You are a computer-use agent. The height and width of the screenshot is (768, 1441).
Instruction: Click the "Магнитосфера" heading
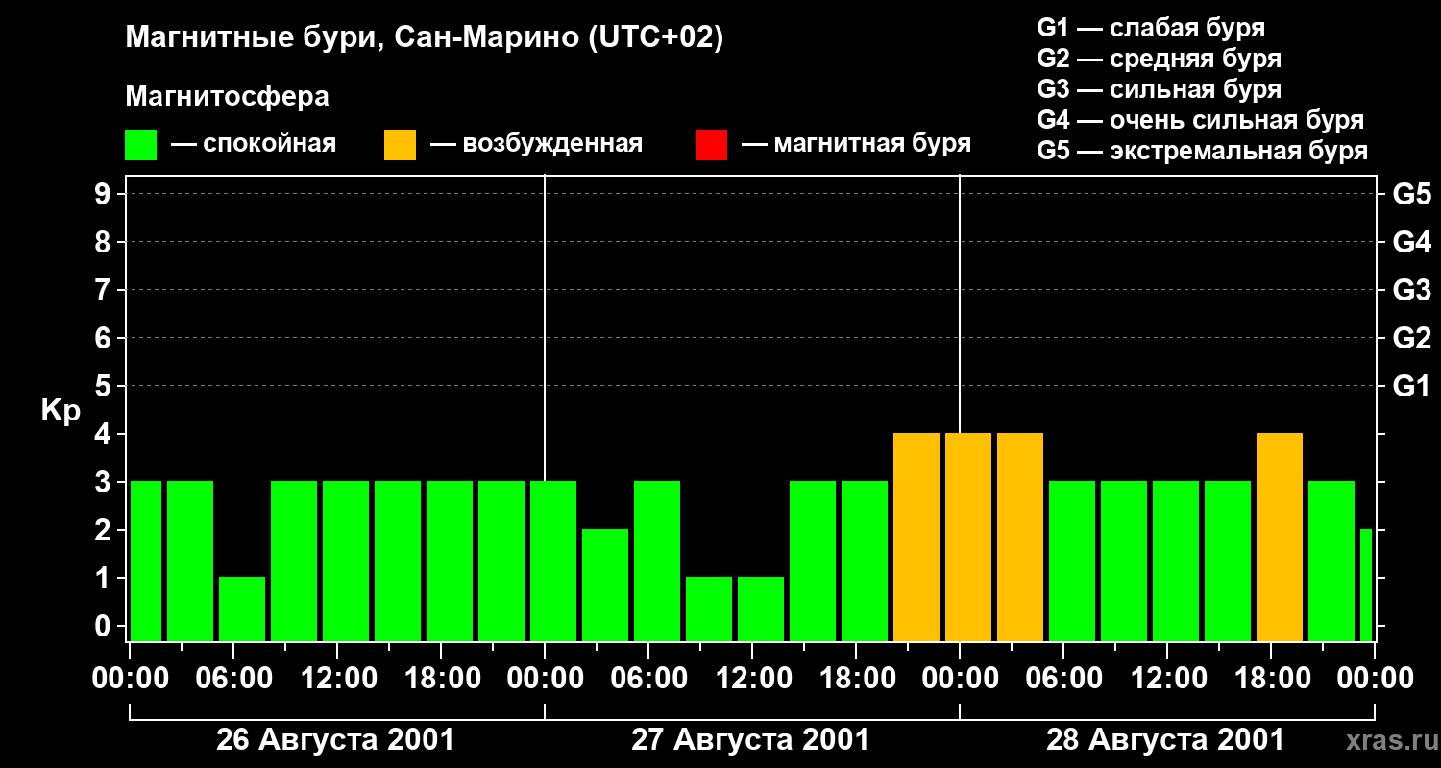tap(228, 97)
